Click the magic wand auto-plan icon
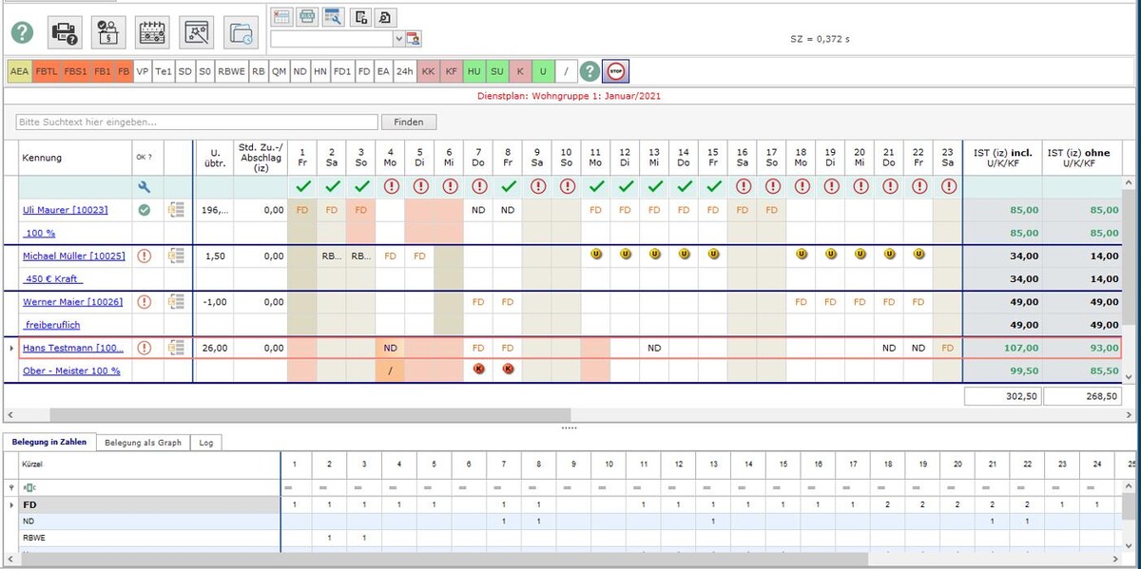 (x=196, y=33)
